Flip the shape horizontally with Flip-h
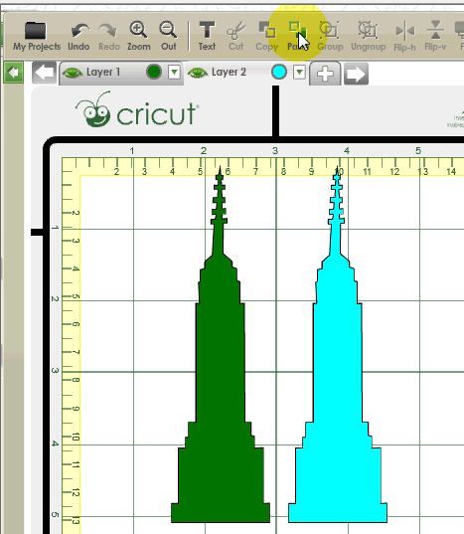 pos(404,36)
